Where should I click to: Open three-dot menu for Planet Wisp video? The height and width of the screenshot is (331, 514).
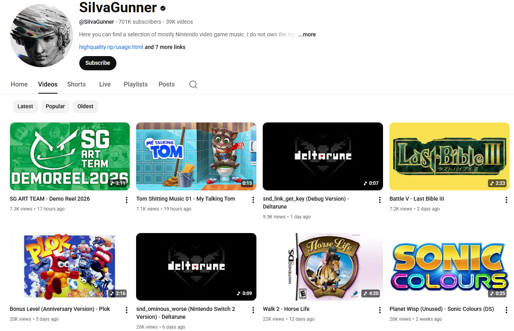(507, 310)
